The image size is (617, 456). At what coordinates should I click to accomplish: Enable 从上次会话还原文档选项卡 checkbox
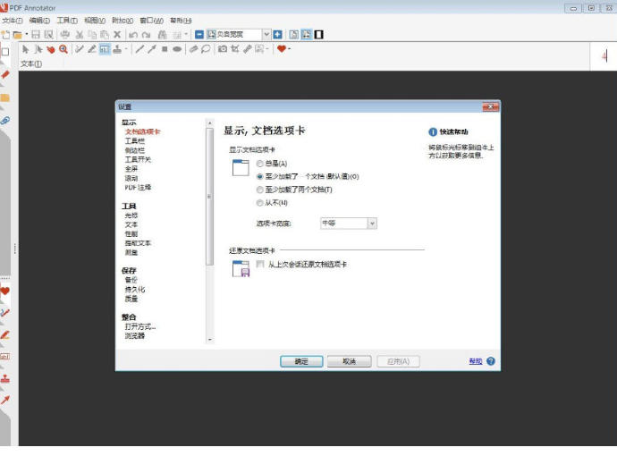point(260,265)
